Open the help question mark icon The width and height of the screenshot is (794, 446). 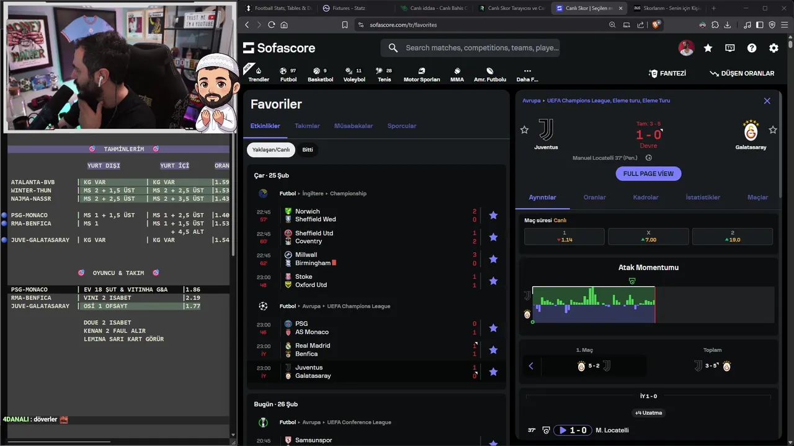(x=752, y=48)
